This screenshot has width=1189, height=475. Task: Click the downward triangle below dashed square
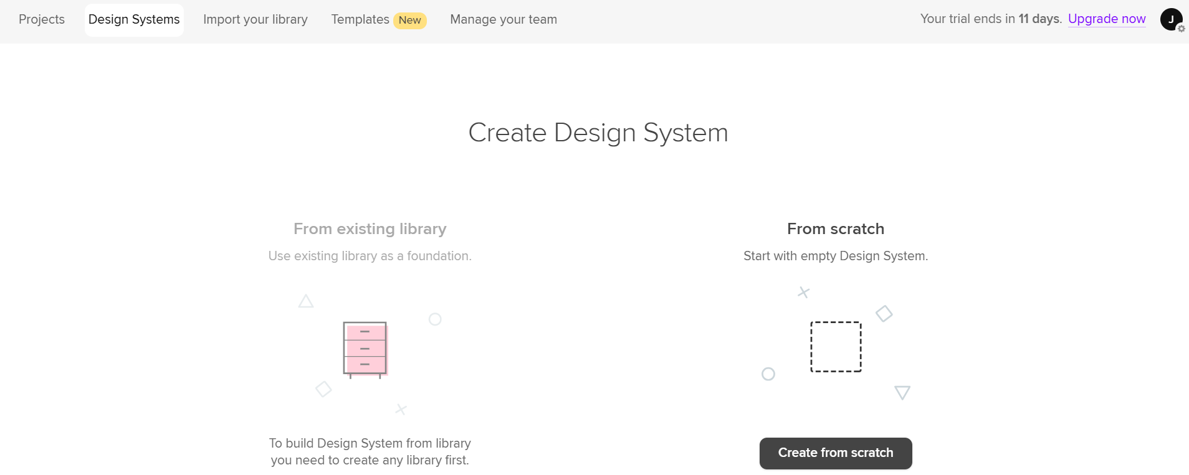point(902,392)
